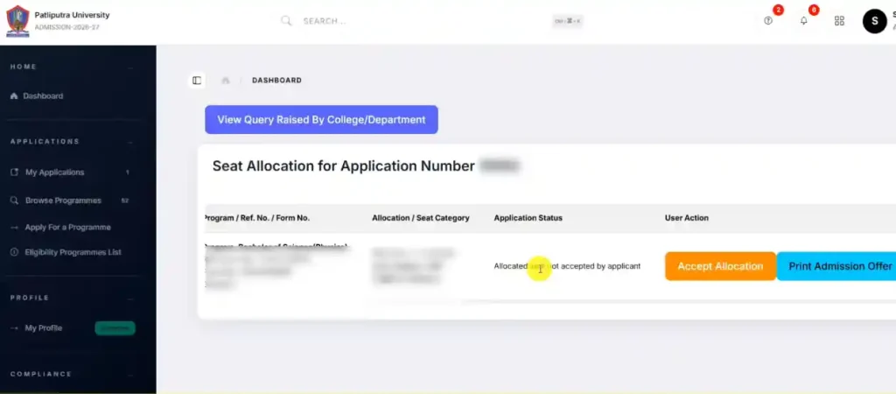Image resolution: width=896 pixels, height=394 pixels.
Task: Click the Seat Allocation for Application Number heading
Action: (x=343, y=166)
